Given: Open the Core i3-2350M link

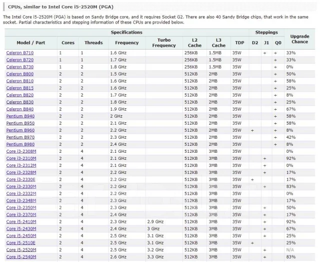Looking at the screenshot, I should coord(21,208).
